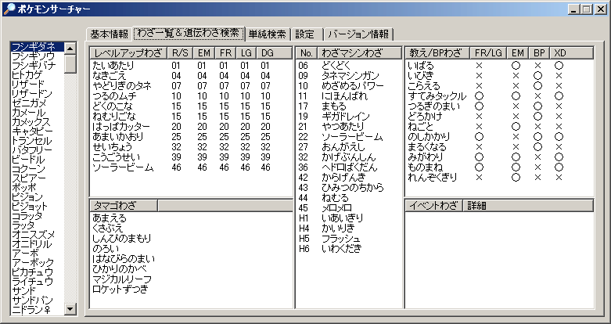Select ピジョット in the Pokémon list
611x324 pixels.
click(x=30, y=207)
